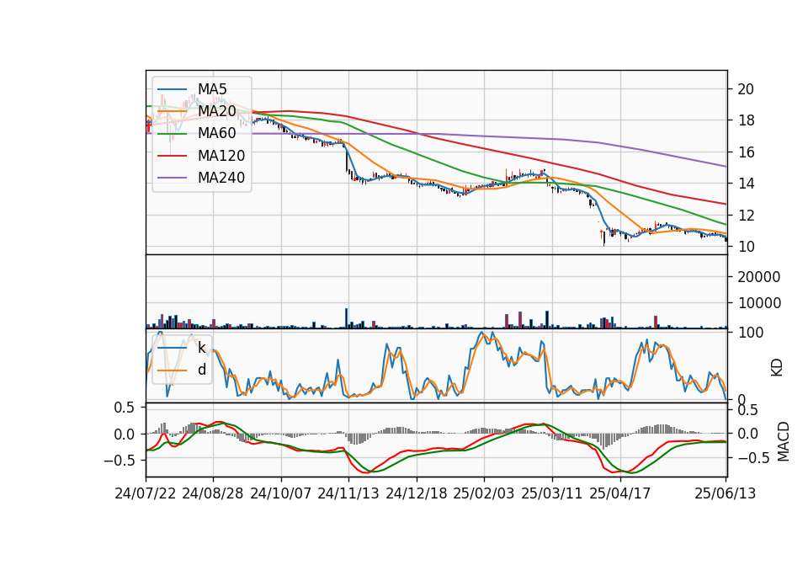Click the price axis value 12
This screenshot has height=581, width=808.
click(x=746, y=216)
